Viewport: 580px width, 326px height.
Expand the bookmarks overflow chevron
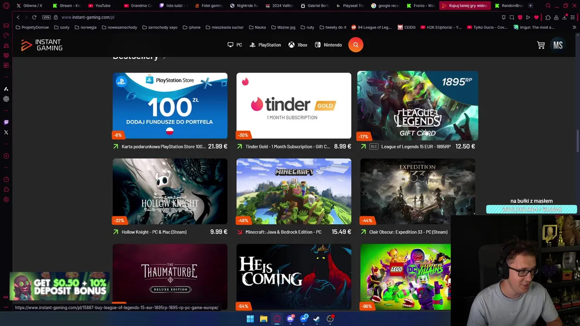(574, 27)
